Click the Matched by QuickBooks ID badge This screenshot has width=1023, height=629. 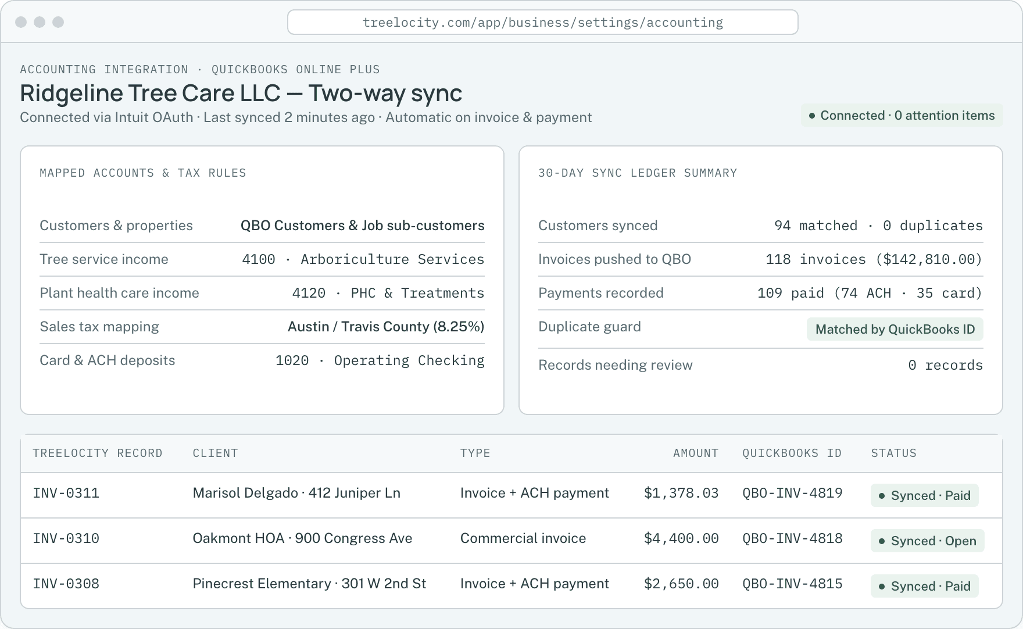(x=895, y=329)
